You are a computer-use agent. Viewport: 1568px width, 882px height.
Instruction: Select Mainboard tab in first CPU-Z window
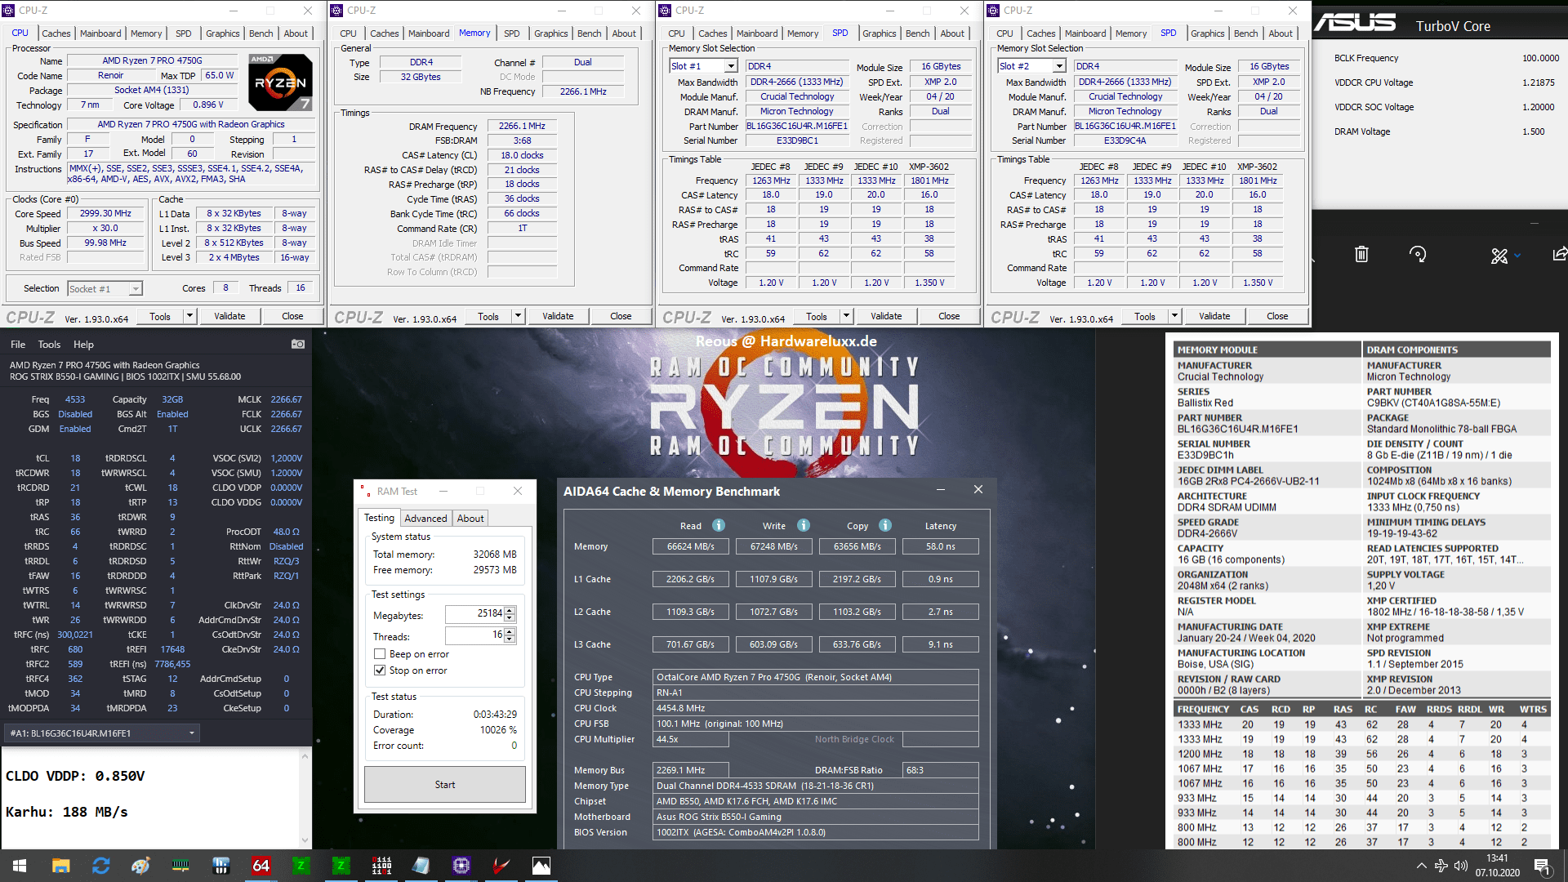(x=100, y=33)
